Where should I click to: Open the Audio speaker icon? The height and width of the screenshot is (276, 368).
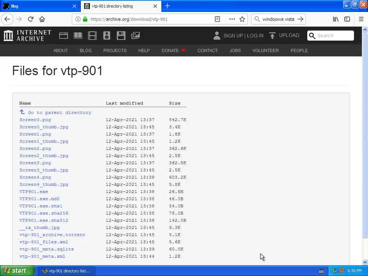pyautogui.click(x=106, y=36)
